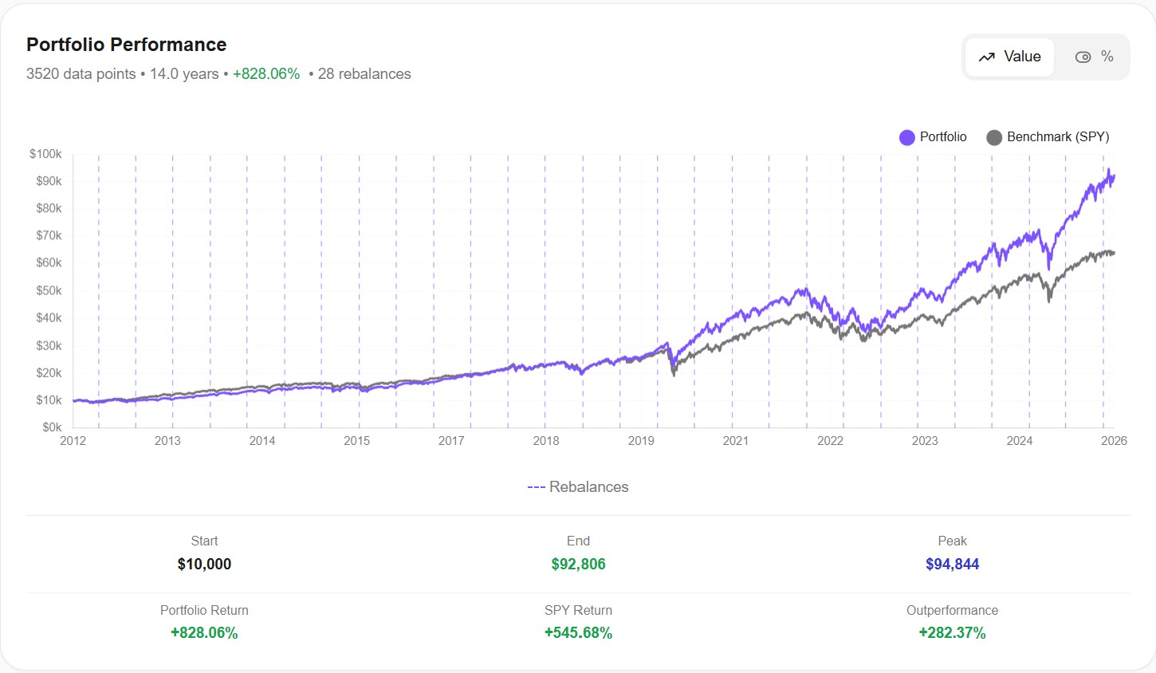Toggle the Portfolio line via its legend
The image size is (1156, 673).
tap(933, 136)
